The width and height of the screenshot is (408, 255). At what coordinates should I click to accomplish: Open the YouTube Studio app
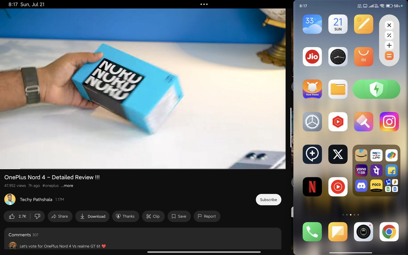click(338, 122)
